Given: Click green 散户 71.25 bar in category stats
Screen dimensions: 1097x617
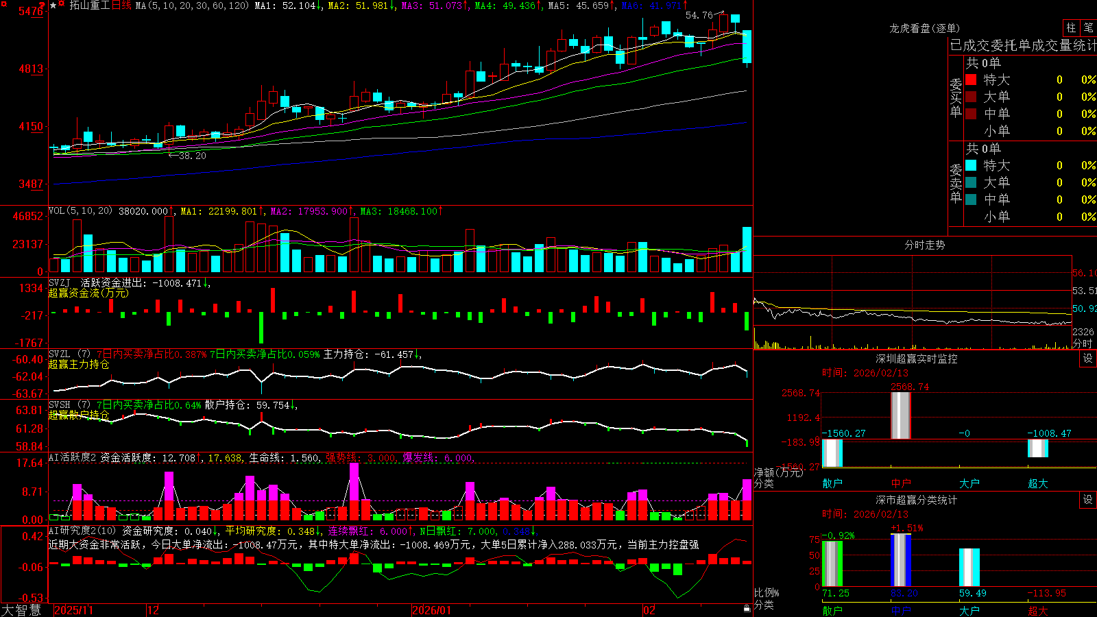Looking at the screenshot, I should [x=832, y=564].
